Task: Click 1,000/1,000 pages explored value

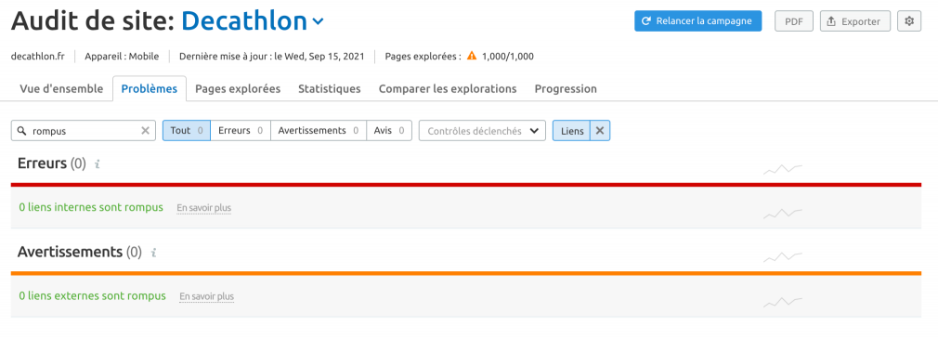Action: coord(508,57)
